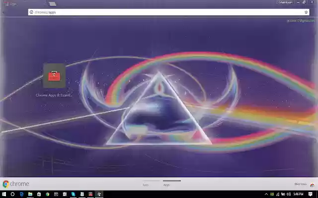Viewport: 318px width, 198px height.
Task: Click the chrome://apps address bar
Action: (x=168, y=12)
